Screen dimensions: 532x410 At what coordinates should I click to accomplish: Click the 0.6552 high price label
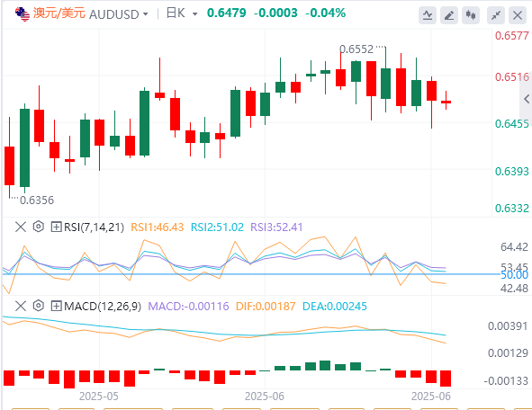tap(356, 49)
